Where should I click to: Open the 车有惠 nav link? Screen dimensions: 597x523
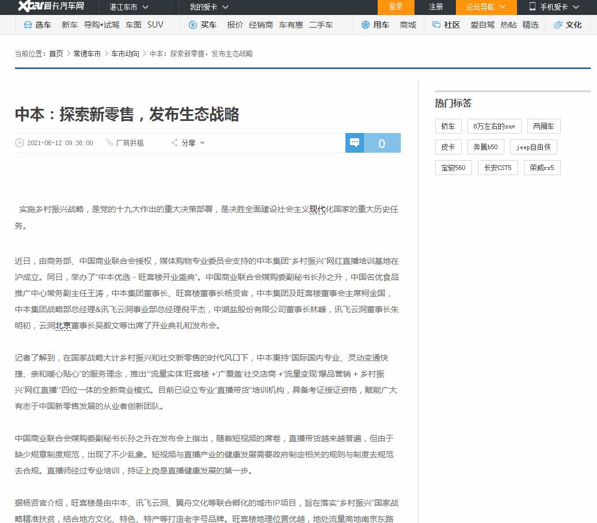(291, 25)
